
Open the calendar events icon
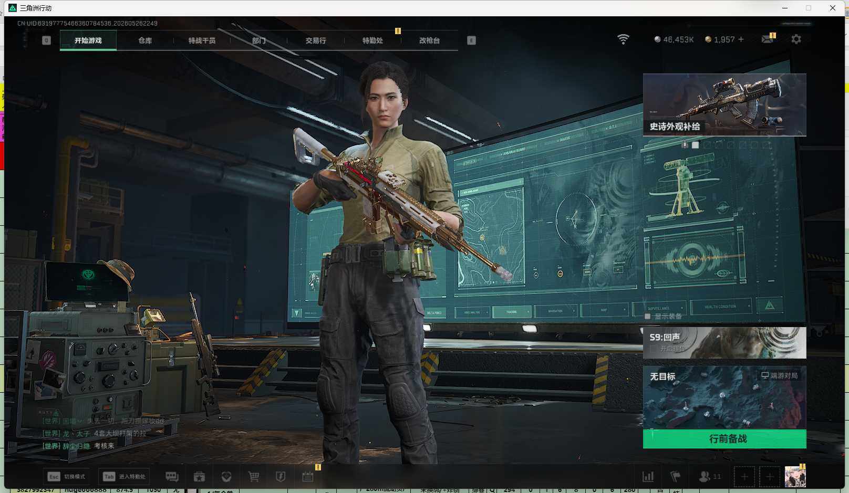tap(308, 477)
